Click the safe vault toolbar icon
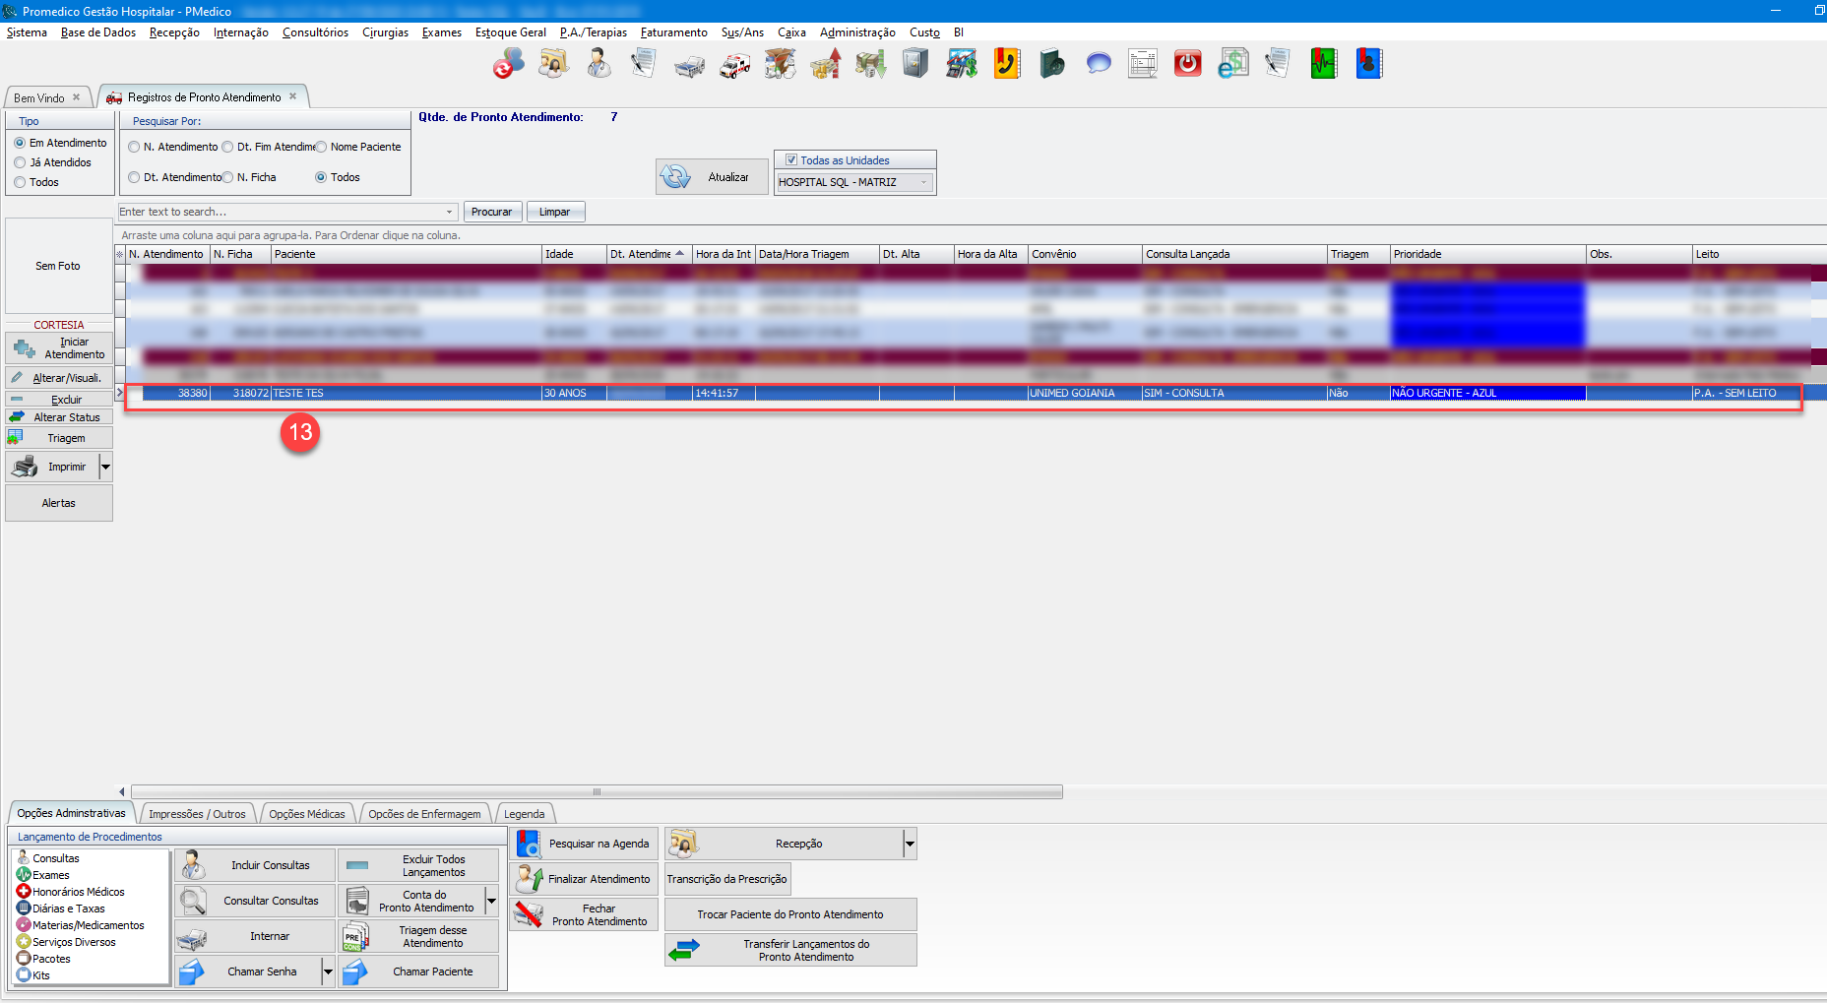The width and height of the screenshot is (1827, 1003). [x=915, y=65]
